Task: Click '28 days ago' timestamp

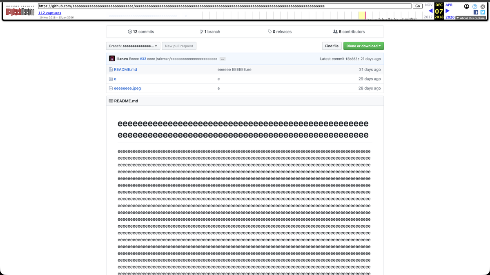Action: 370,88
